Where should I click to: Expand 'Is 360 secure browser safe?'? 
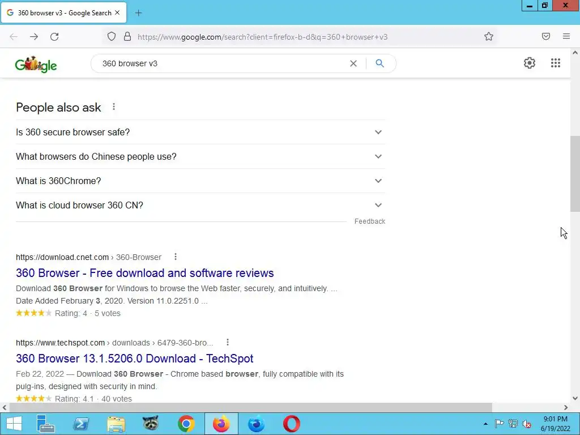coord(201,132)
